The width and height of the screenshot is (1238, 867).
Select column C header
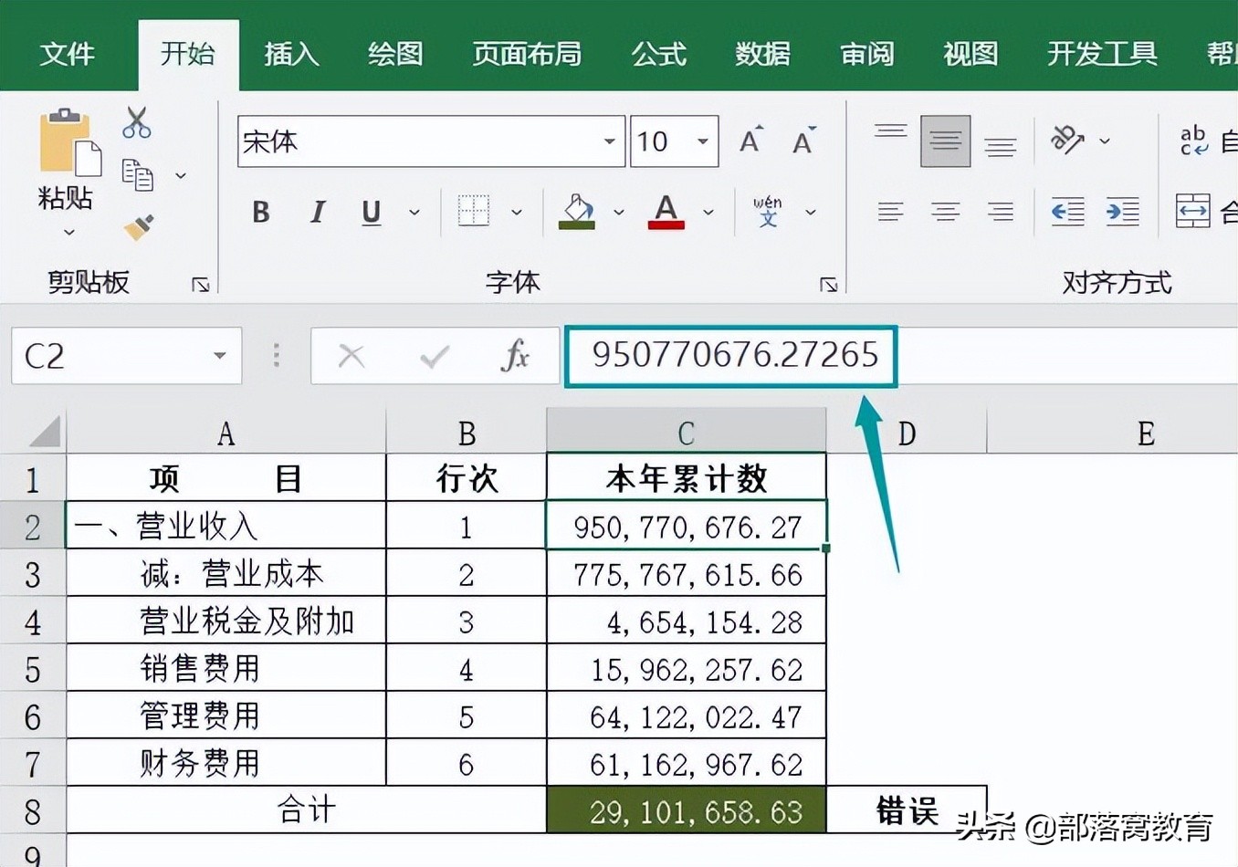tap(687, 431)
